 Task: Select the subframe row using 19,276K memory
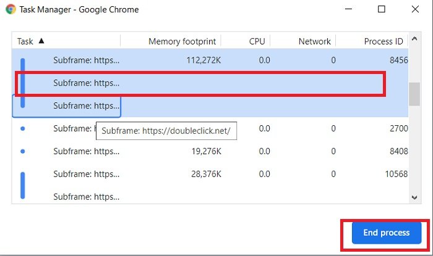[x=186, y=151]
